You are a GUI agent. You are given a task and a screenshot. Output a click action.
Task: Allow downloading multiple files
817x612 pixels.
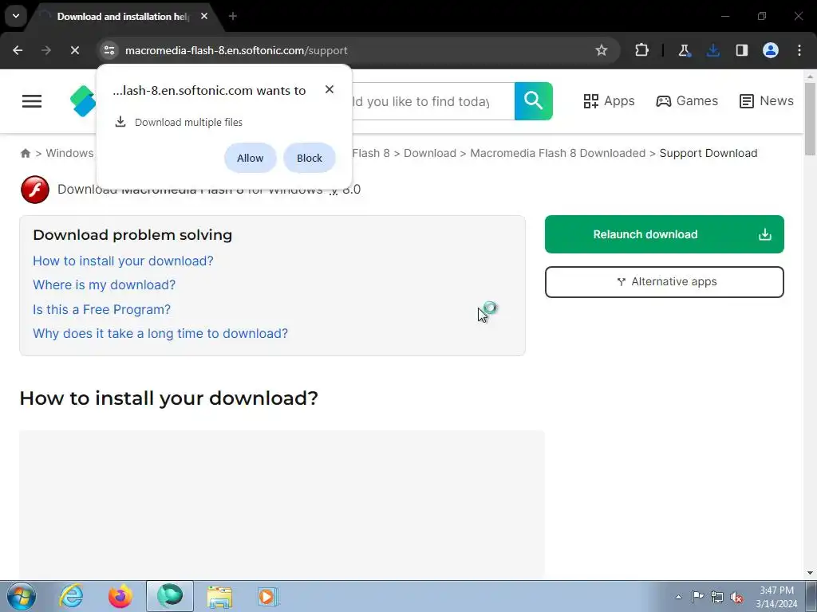(250, 158)
